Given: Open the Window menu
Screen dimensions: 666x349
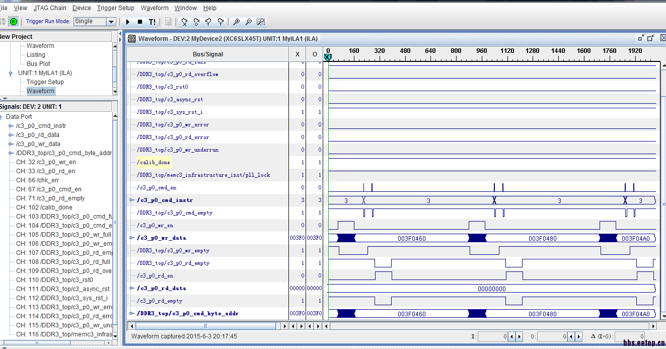Looking at the screenshot, I should [x=185, y=8].
